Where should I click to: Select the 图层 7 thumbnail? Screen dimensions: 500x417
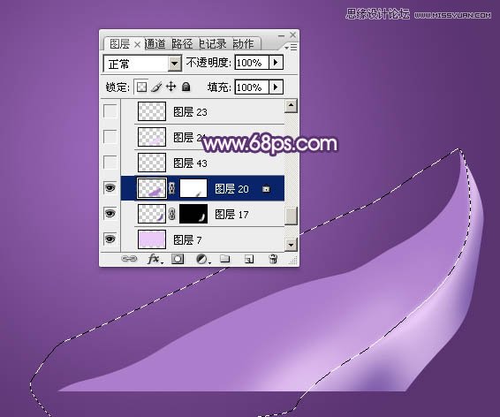pos(152,239)
